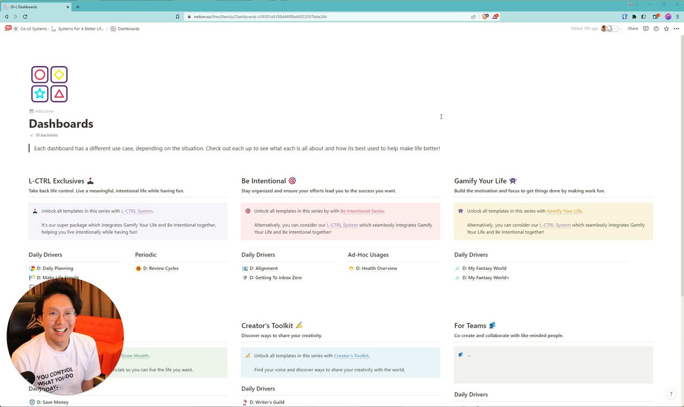Screen dimensions: 684x407
Task: Click the Dashboards page icon
Action: click(49, 84)
